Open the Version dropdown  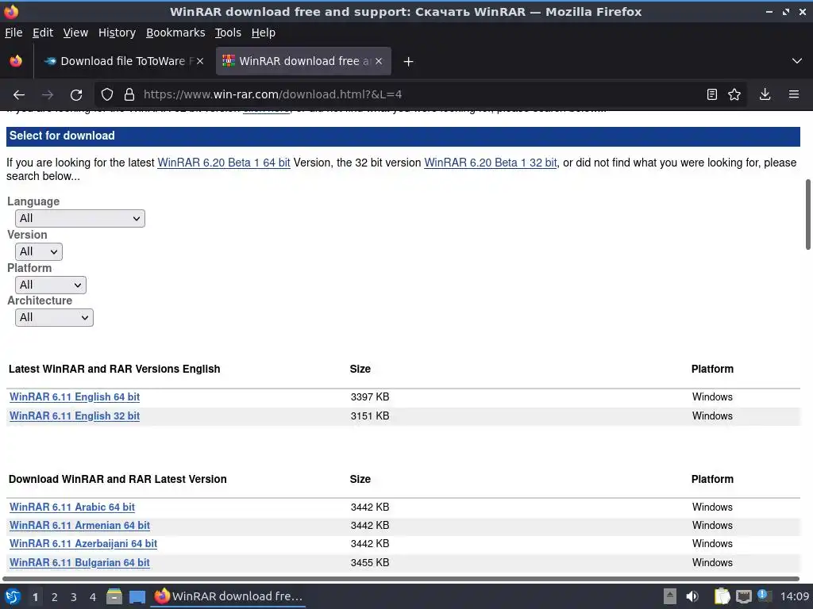tap(39, 251)
